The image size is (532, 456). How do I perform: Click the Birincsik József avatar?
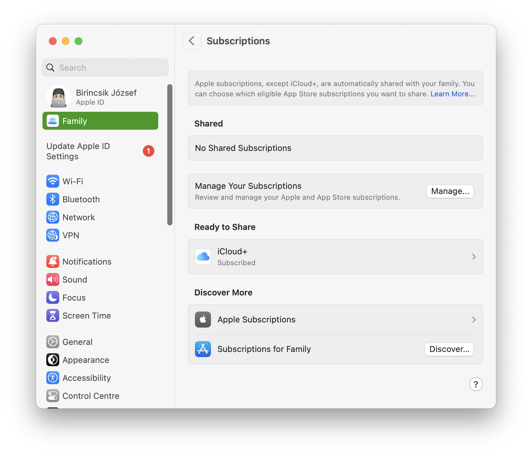point(59,97)
